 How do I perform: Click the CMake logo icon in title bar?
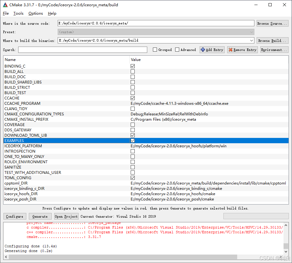point(5,5)
